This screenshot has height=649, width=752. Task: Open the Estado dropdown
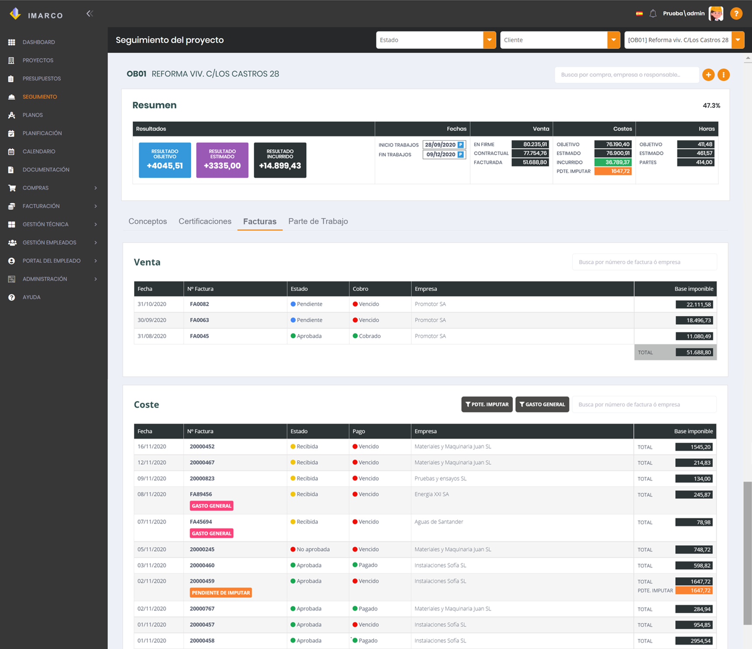coord(436,40)
